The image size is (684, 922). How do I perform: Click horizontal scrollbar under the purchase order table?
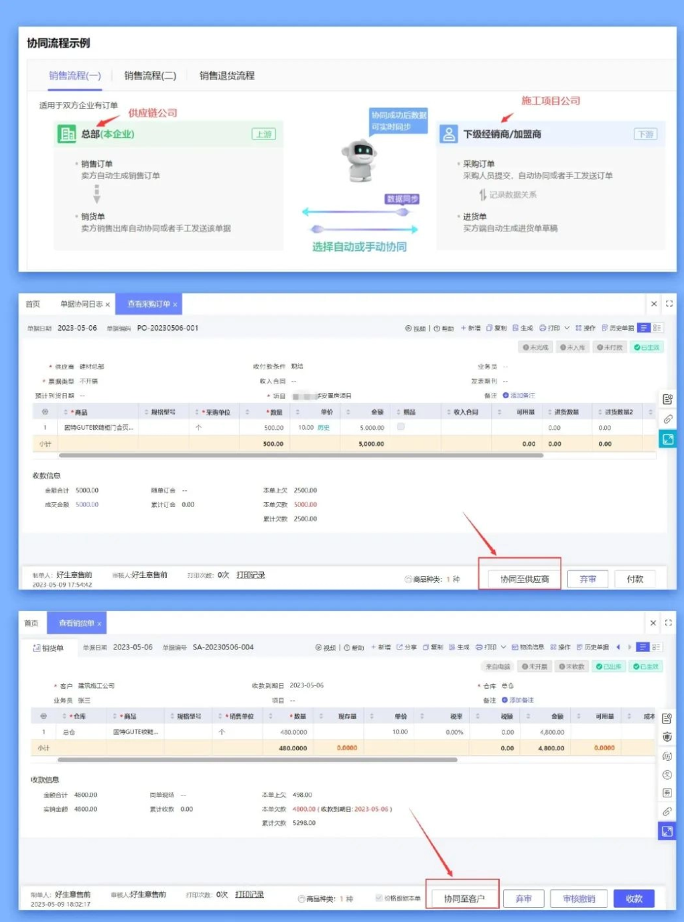pos(301,455)
